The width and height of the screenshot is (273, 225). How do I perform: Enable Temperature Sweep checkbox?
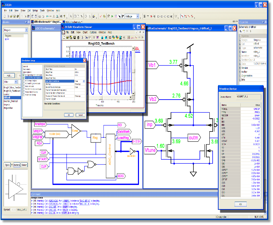coord(24,92)
